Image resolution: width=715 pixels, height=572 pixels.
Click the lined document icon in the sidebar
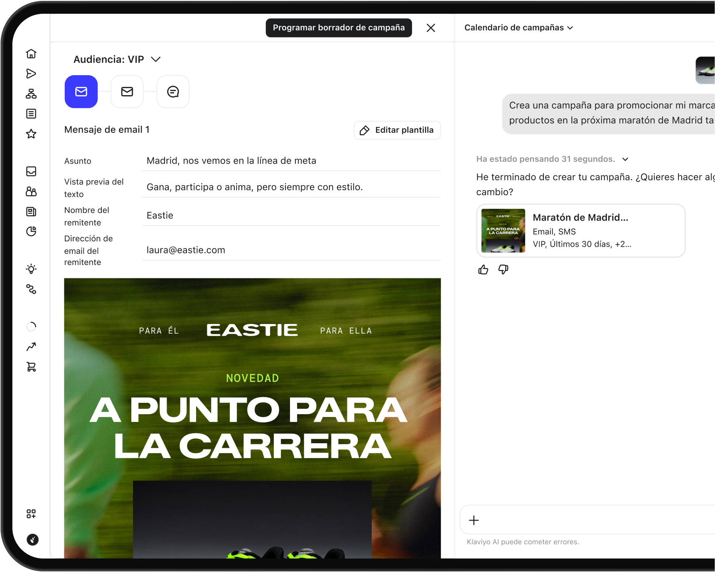pyautogui.click(x=31, y=113)
